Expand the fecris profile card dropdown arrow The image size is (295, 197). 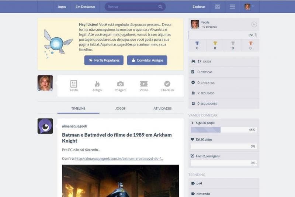254,24
